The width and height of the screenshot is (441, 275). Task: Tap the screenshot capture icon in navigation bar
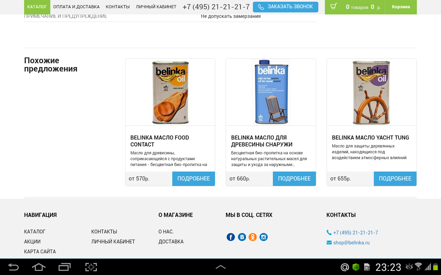tap(91, 267)
